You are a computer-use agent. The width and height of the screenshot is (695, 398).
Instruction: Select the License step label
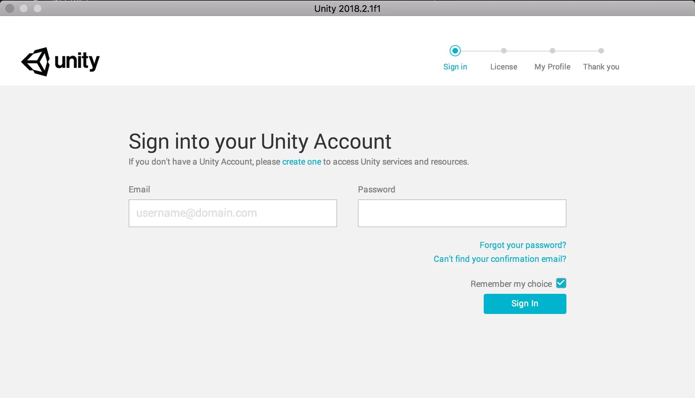click(x=504, y=67)
